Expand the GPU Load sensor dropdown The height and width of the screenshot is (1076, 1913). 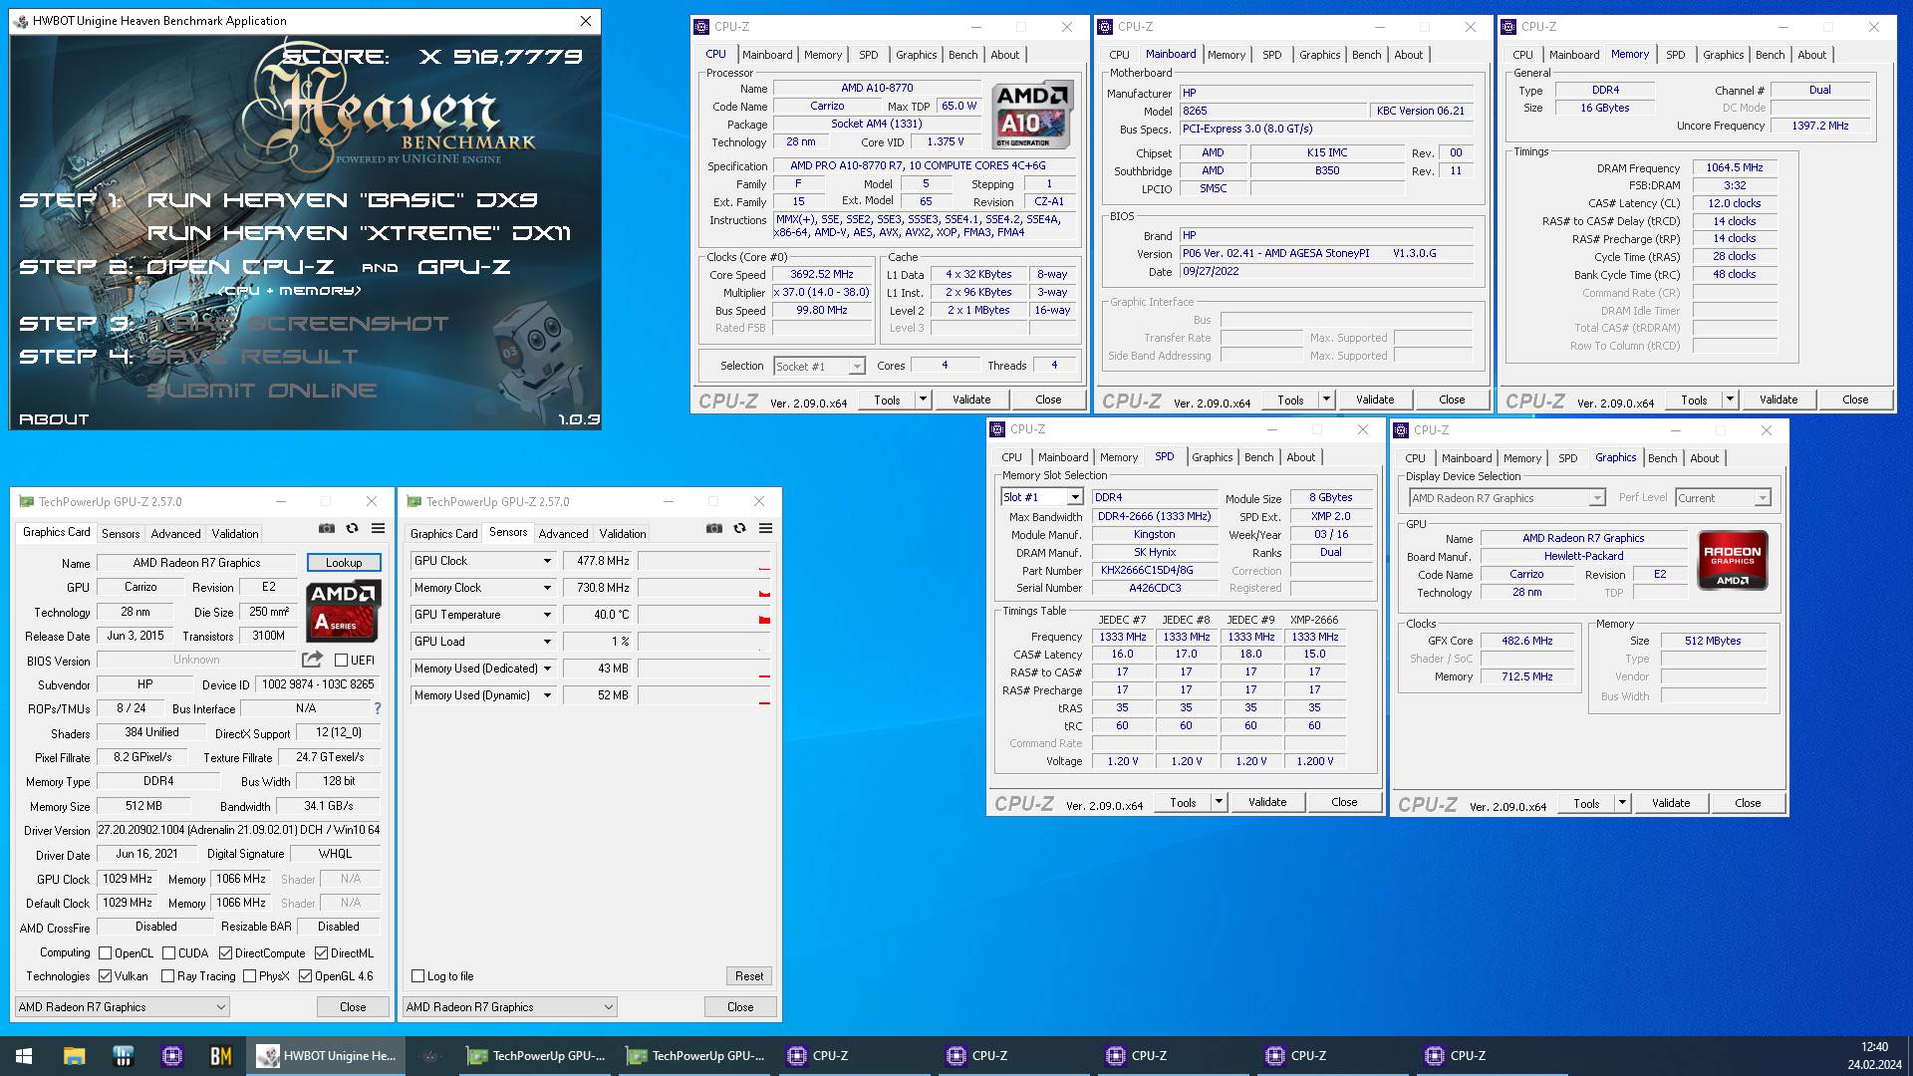(547, 642)
